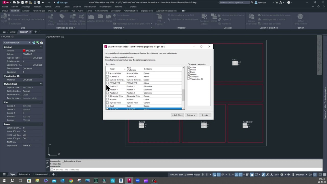This screenshot has width=327, height=184.
Task: Expand the Référence ribbon panel
Action: [119, 28]
